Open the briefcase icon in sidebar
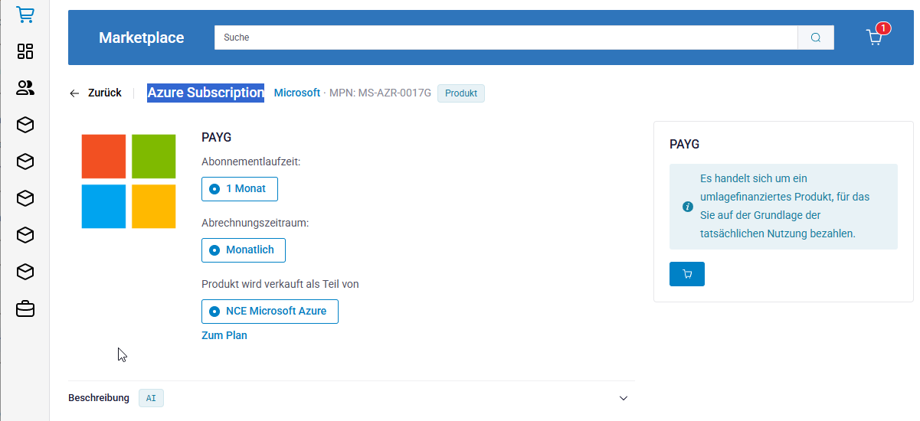This screenshot has height=421, width=920. (25, 308)
